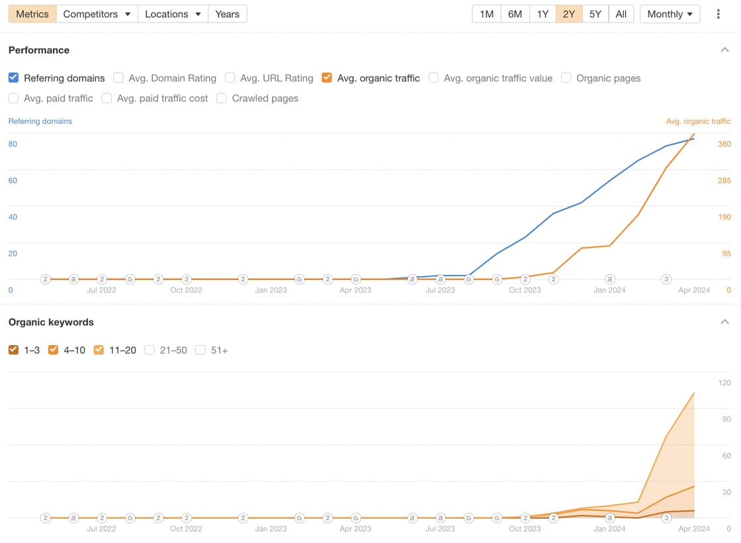Collapse the Organic keywords section chevron
Viewport: 741px width, 543px height.
coord(724,322)
